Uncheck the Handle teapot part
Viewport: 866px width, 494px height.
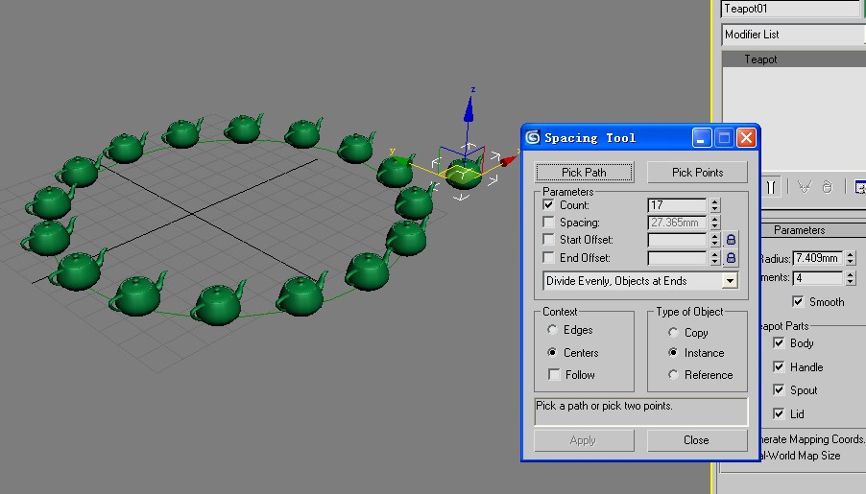tap(779, 366)
